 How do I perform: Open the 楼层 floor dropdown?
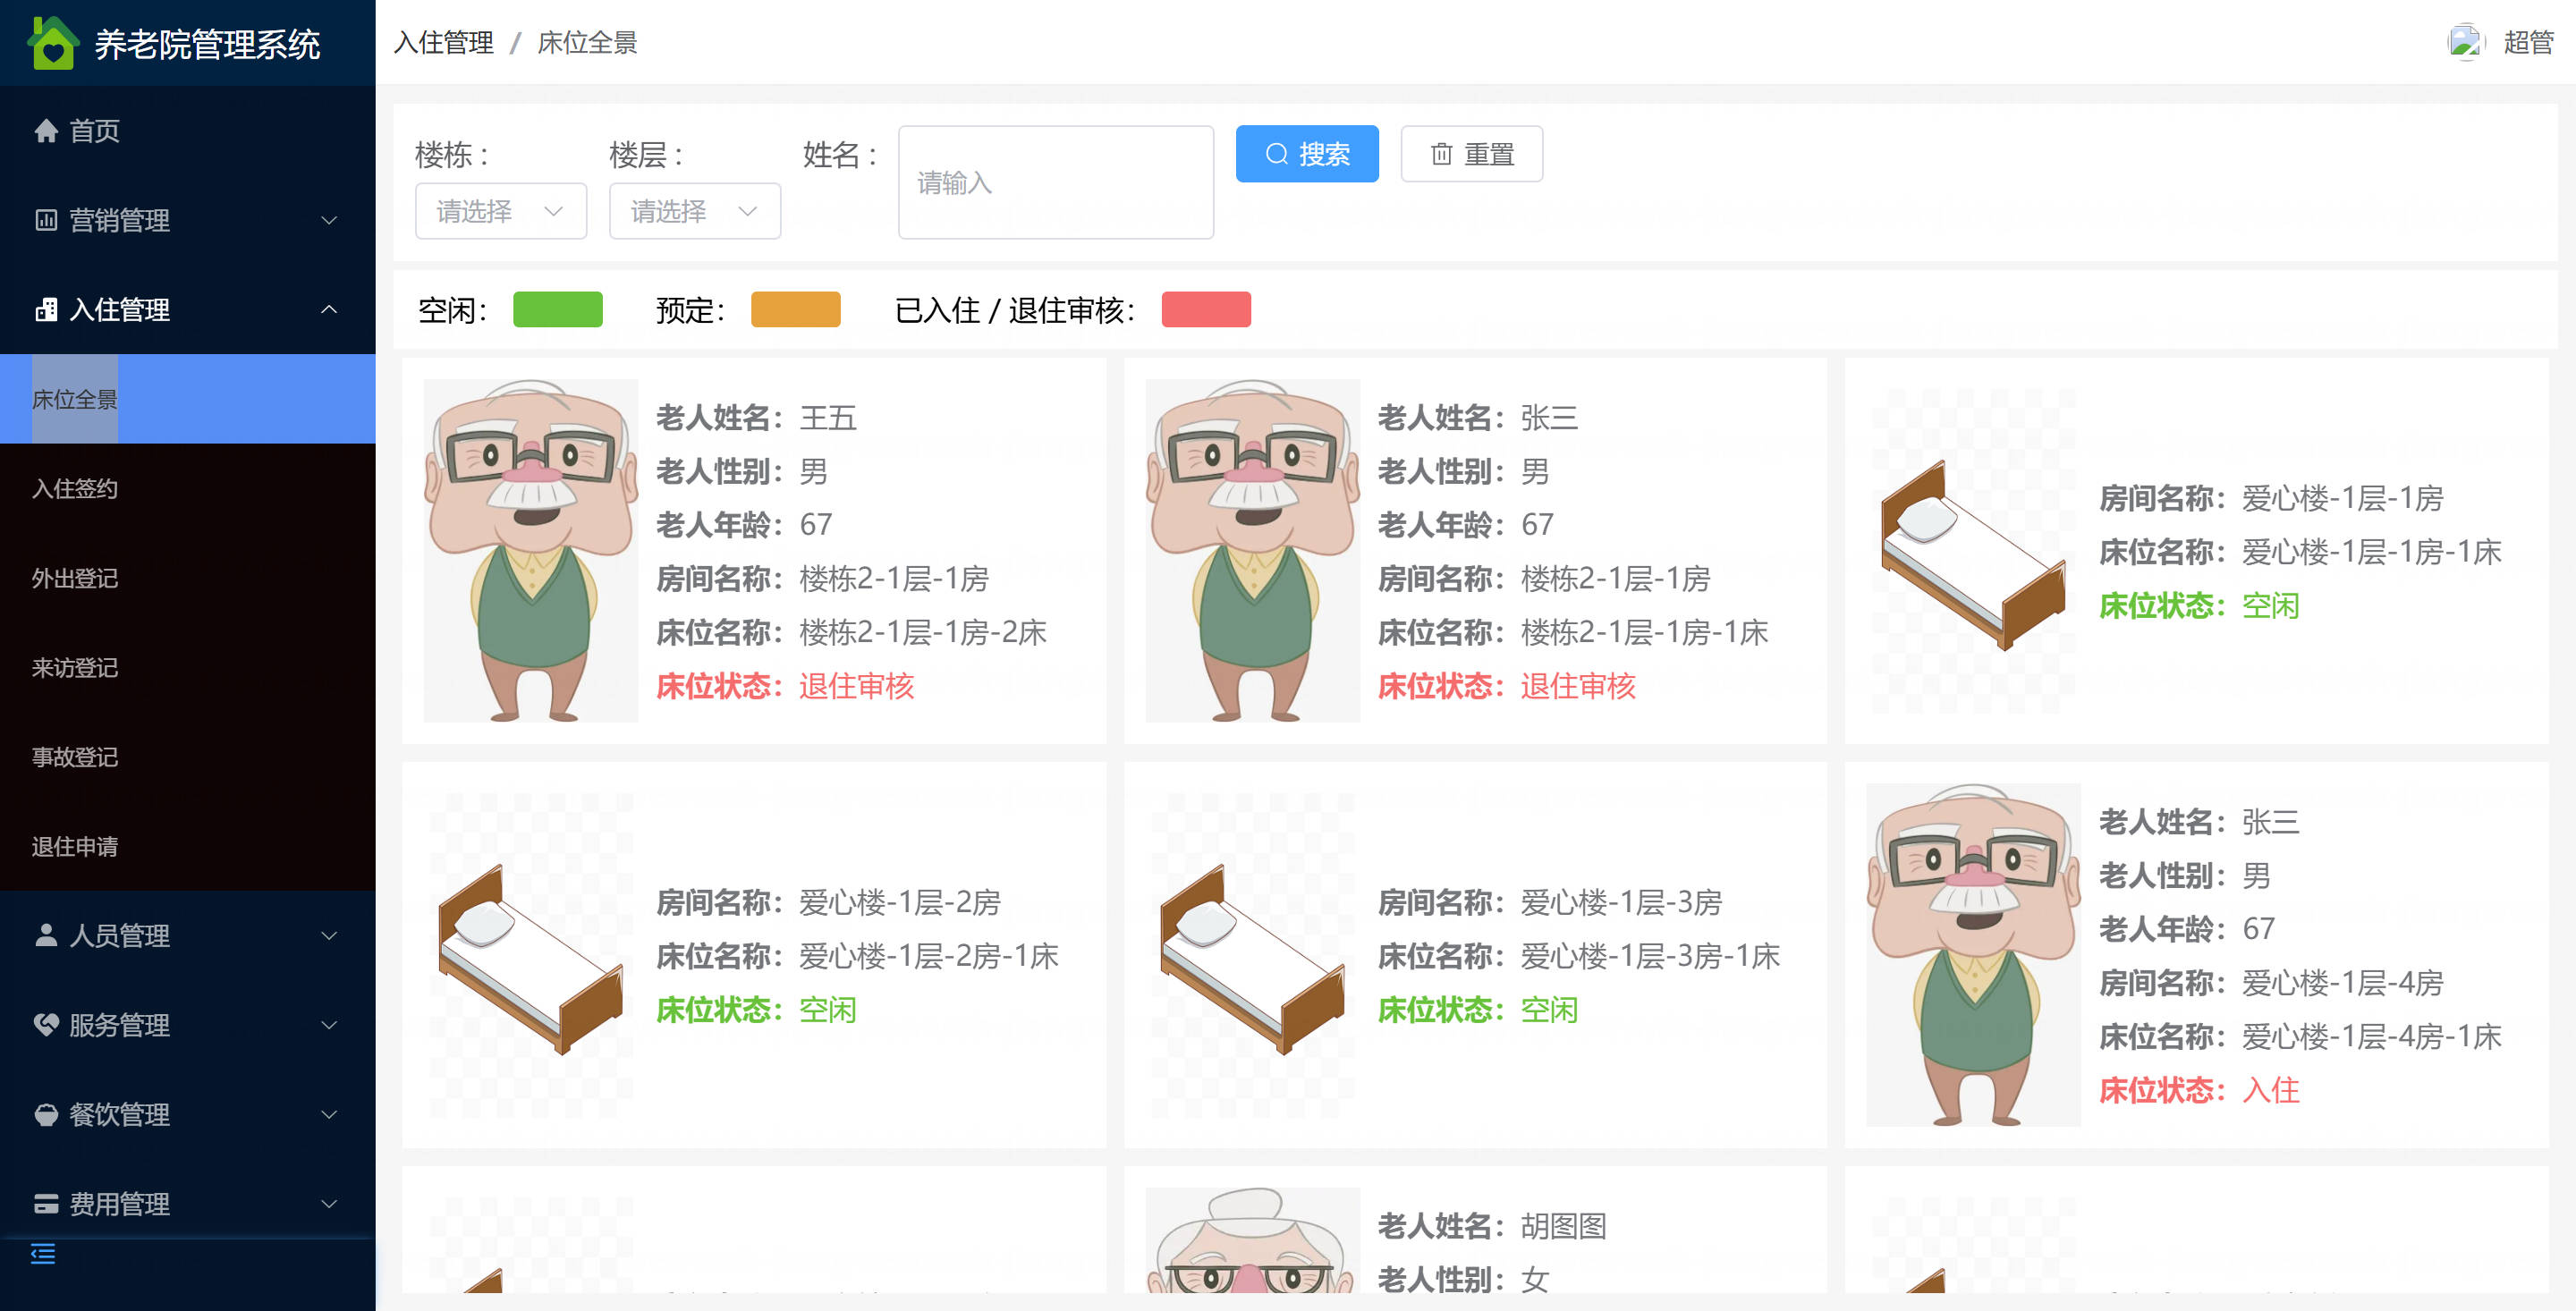[695, 211]
